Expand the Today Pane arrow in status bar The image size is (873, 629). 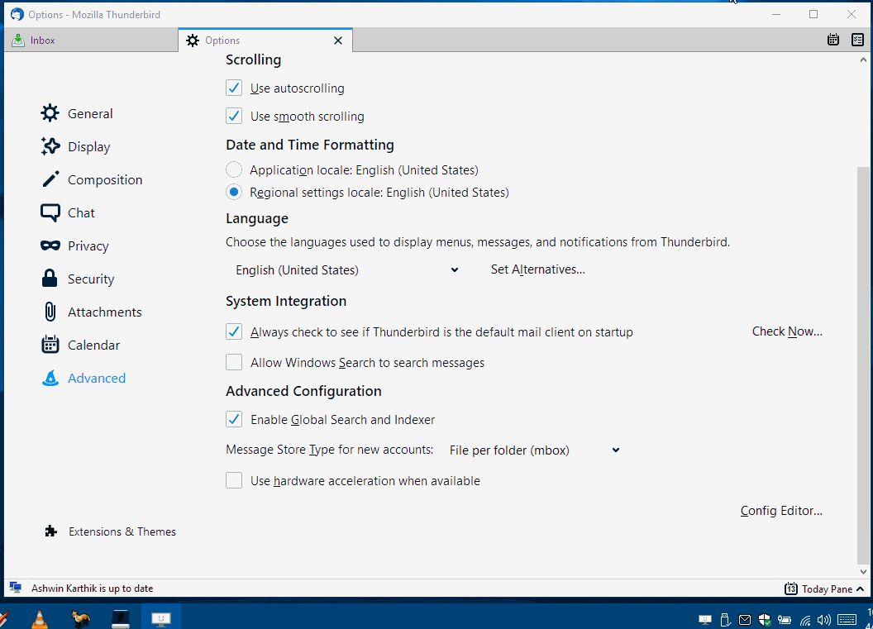(860, 588)
